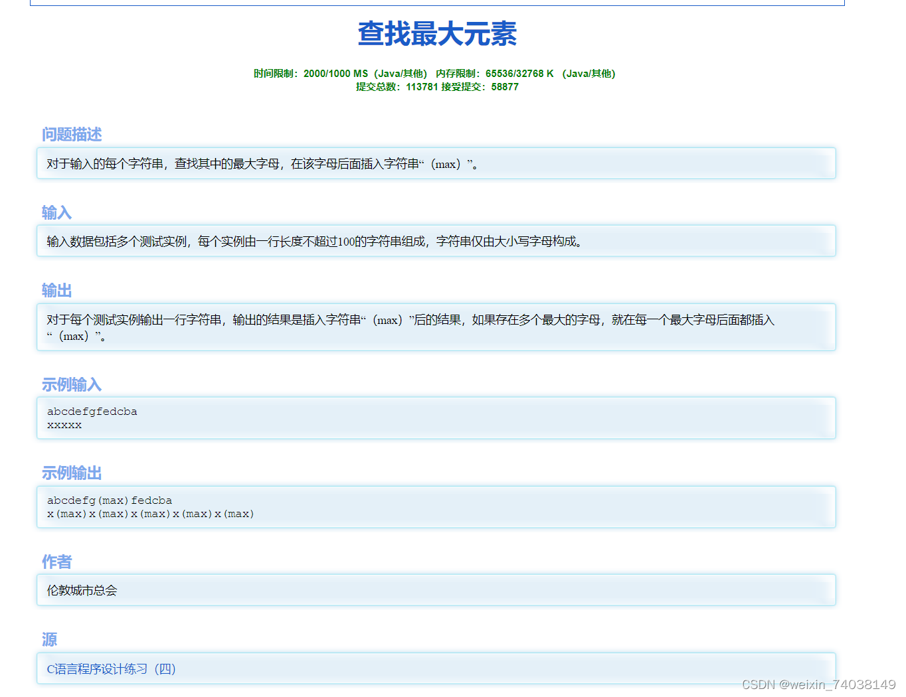The image size is (906, 697).
Task: Select the 示例输出 heading
Action: [x=71, y=473]
